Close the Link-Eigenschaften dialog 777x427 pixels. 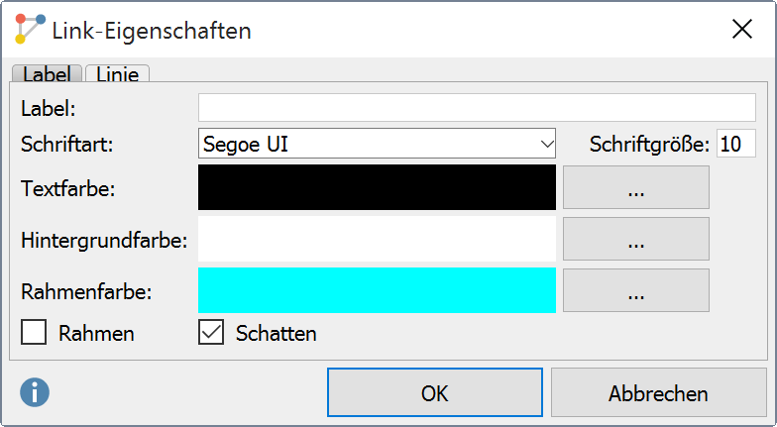tap(742, 29)
